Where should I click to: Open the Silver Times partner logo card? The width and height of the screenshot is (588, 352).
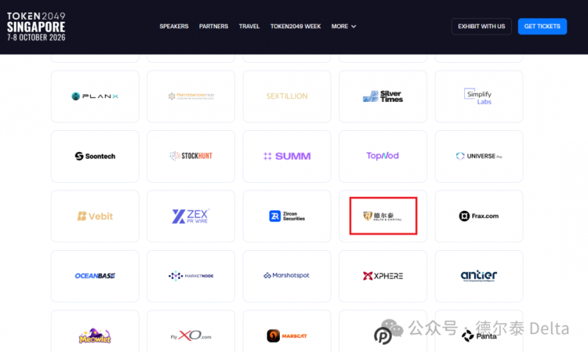click(x=383, y=96)
